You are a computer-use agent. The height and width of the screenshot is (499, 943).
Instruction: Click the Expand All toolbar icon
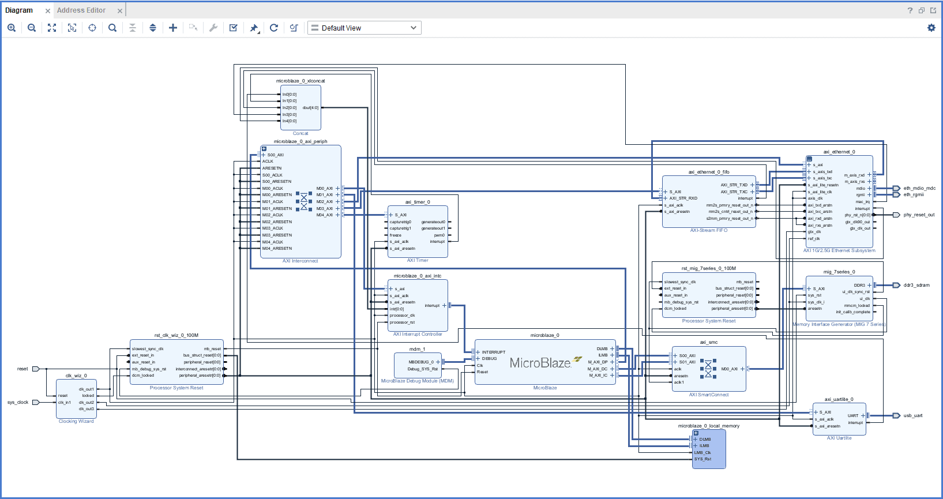pyautogui.click(x=153, y=28)
